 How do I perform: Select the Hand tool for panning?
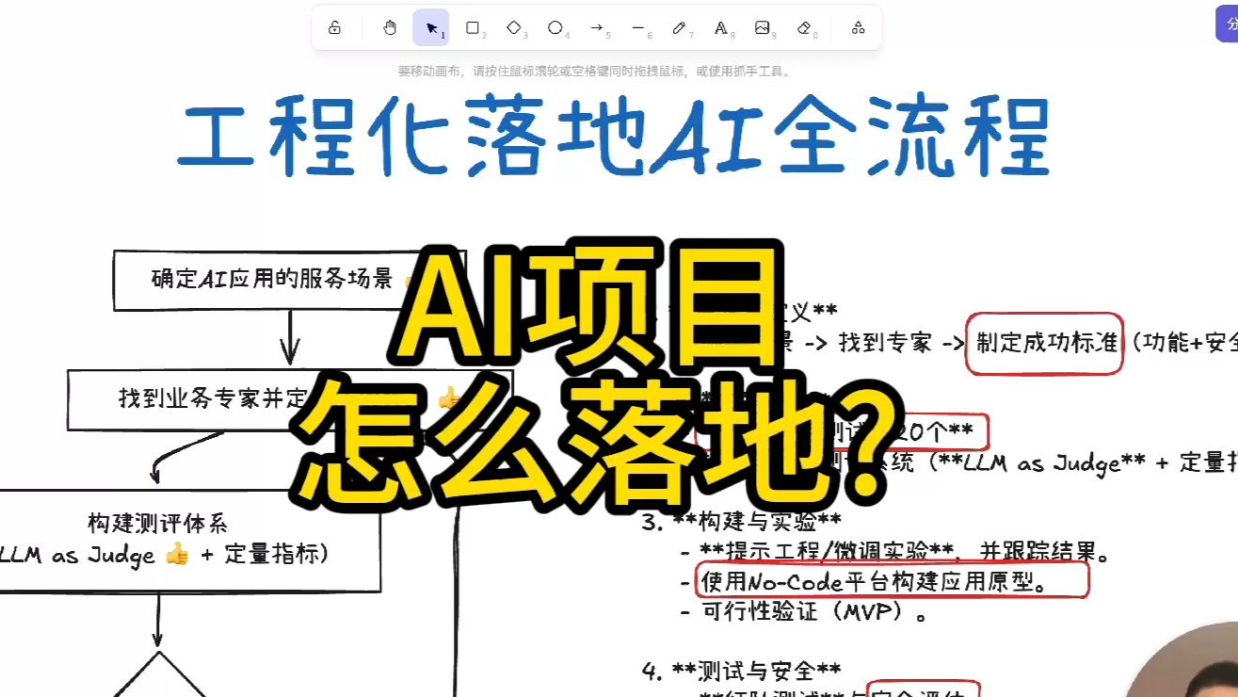389,27
